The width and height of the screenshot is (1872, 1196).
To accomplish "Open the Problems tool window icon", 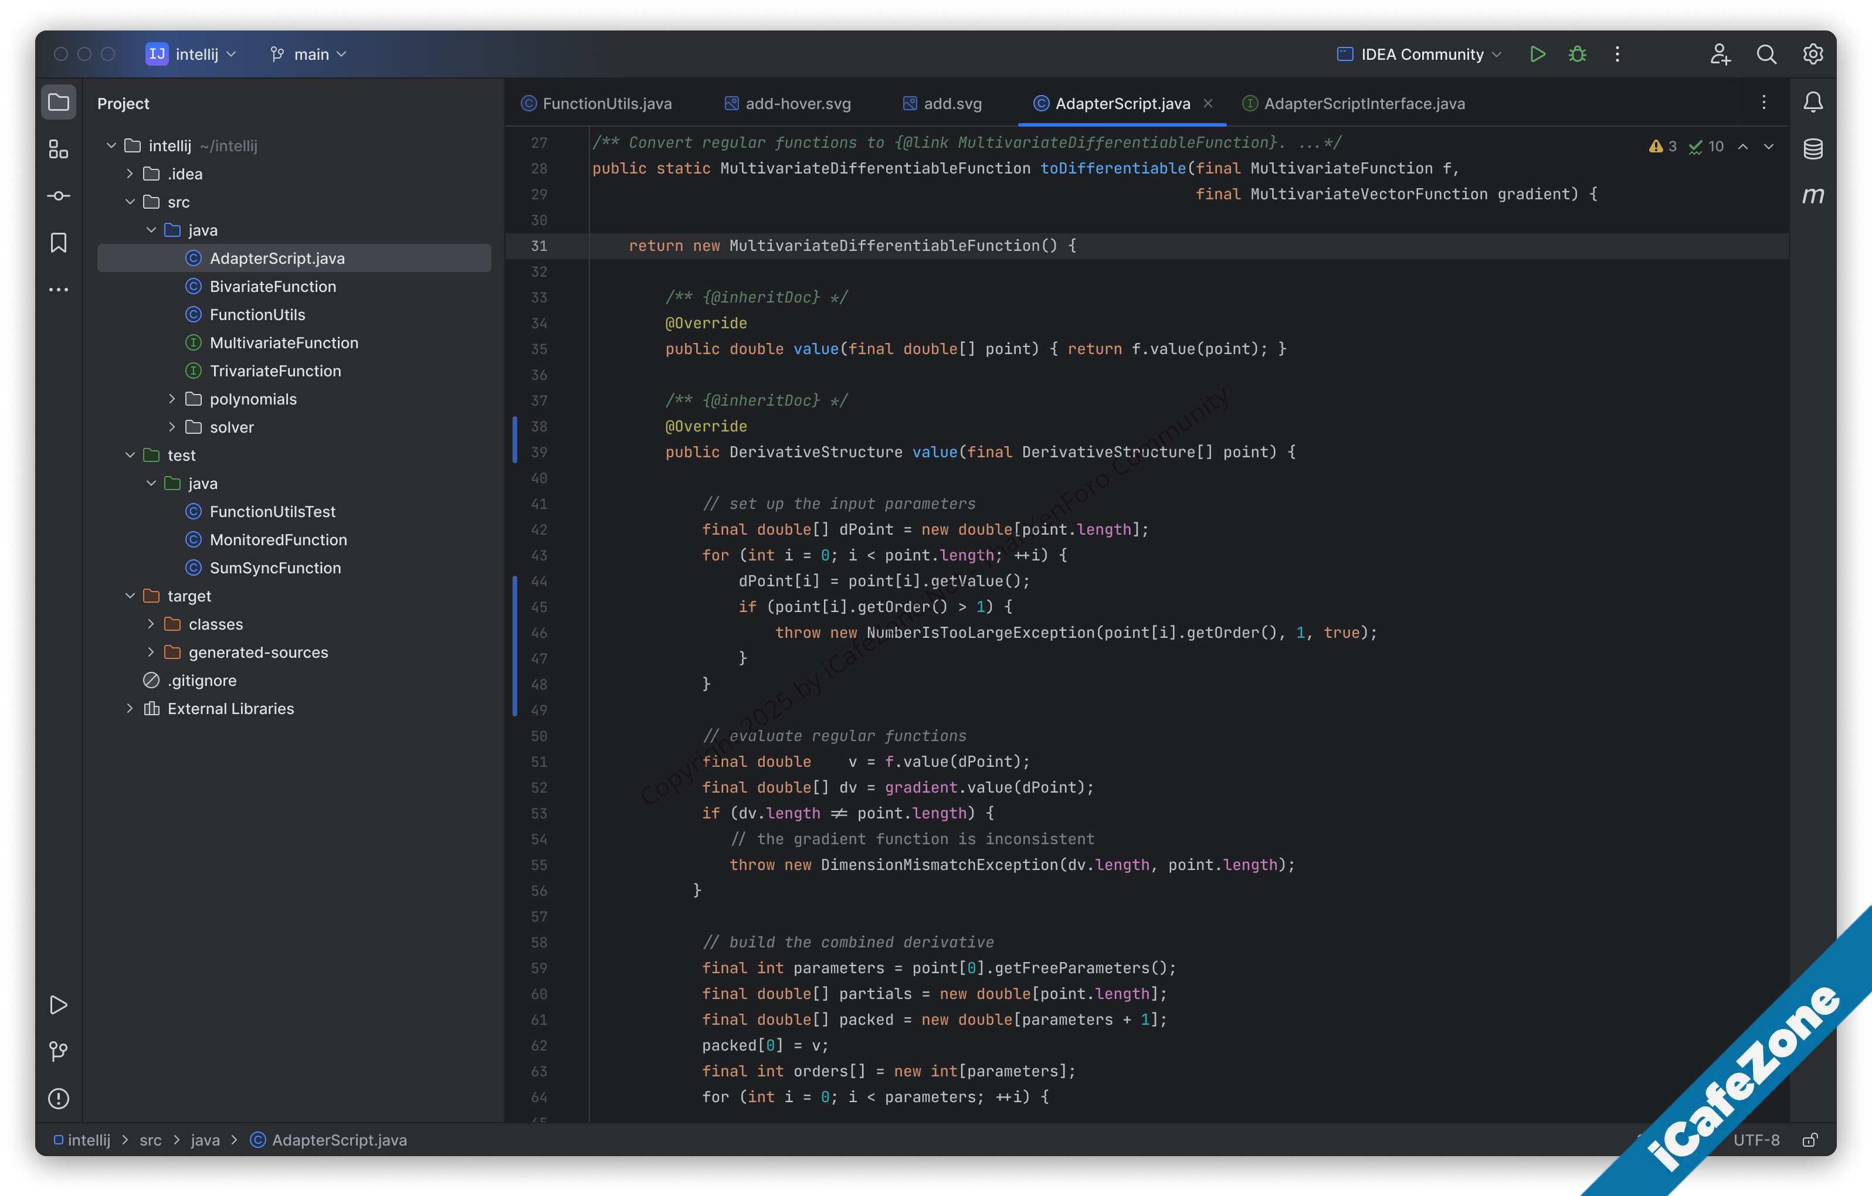I will click(x=58, y=1098).
